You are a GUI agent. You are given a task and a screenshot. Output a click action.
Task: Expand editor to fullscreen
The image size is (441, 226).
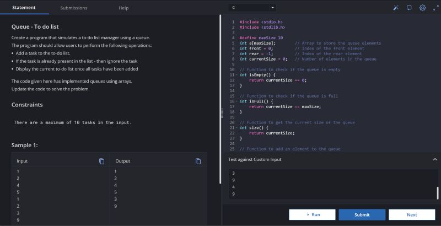435,8
